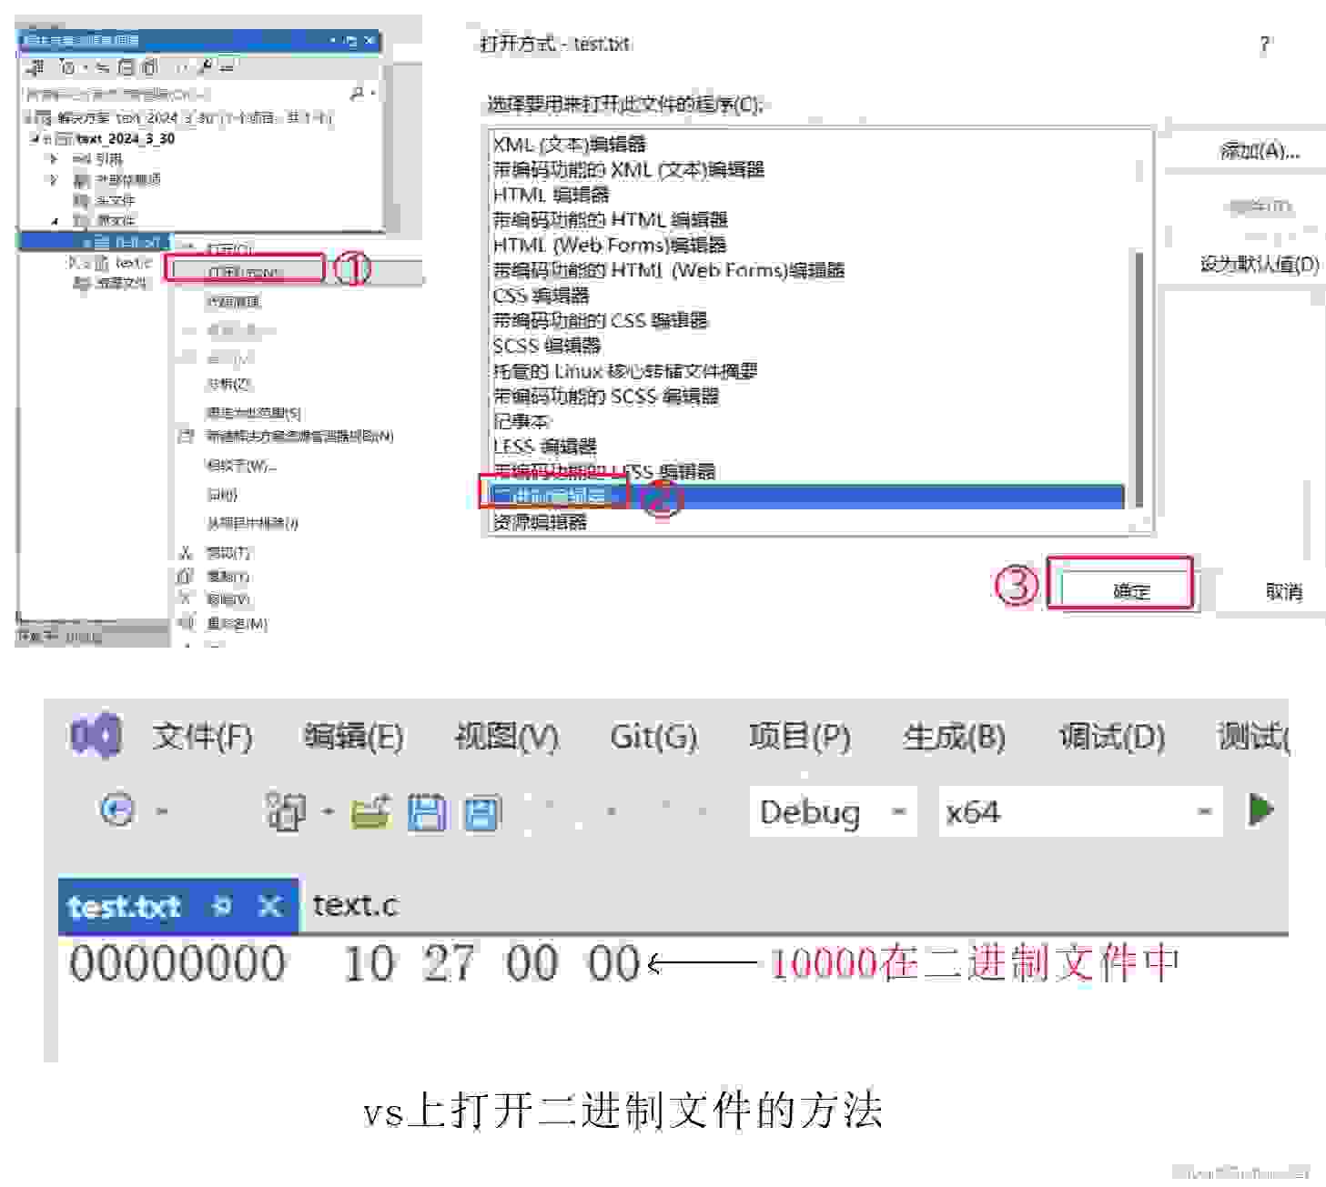Click the new project toolbar icon

point(287,810)
